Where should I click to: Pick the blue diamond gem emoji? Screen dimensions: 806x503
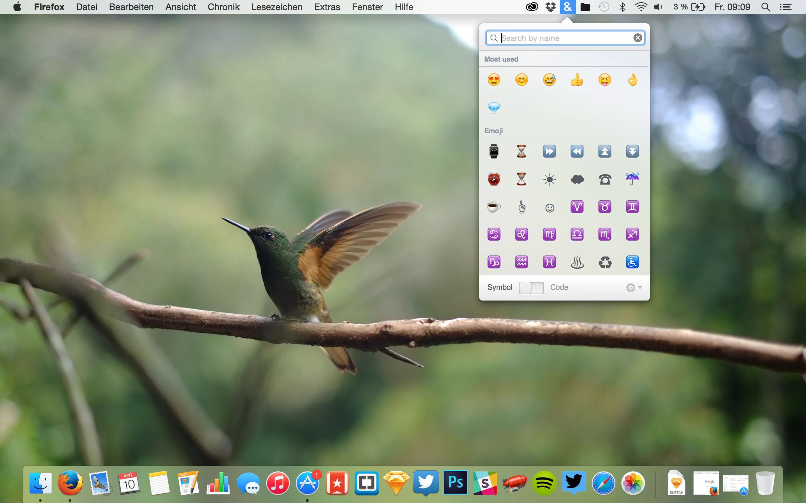pyautogui.click(x=494, y=108)
